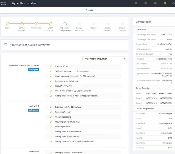Click the spinner beside Hypervisor Configuration in Progress
Image resolution: width=175 pixels, height=154 pixels.
click(5, 45)
